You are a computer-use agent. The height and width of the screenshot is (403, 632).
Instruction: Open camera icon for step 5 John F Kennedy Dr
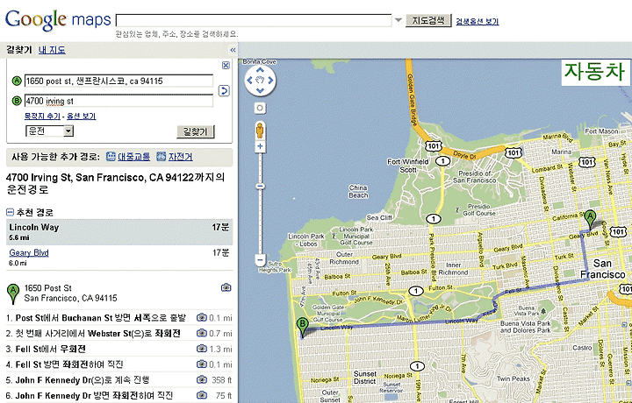point(202,379)
